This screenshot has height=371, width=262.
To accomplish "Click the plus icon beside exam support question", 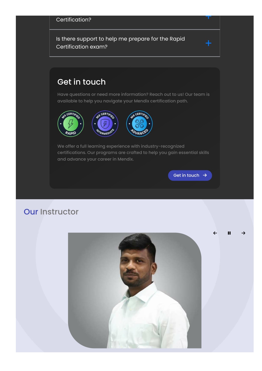I will coord(209,43).
